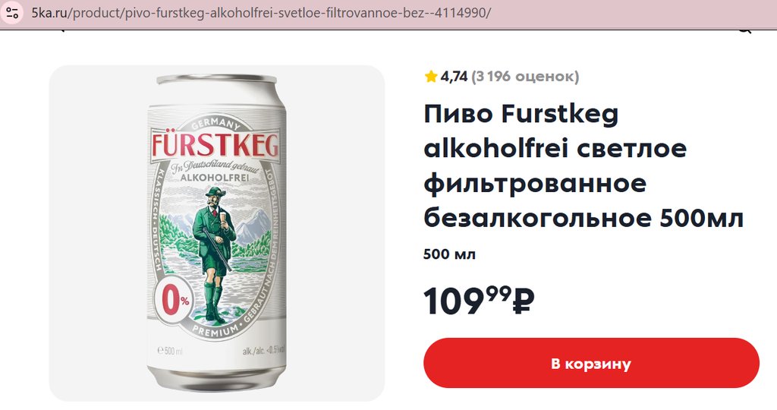
Task: Add the beer to cart with В корзину
Action: (591, 364)
